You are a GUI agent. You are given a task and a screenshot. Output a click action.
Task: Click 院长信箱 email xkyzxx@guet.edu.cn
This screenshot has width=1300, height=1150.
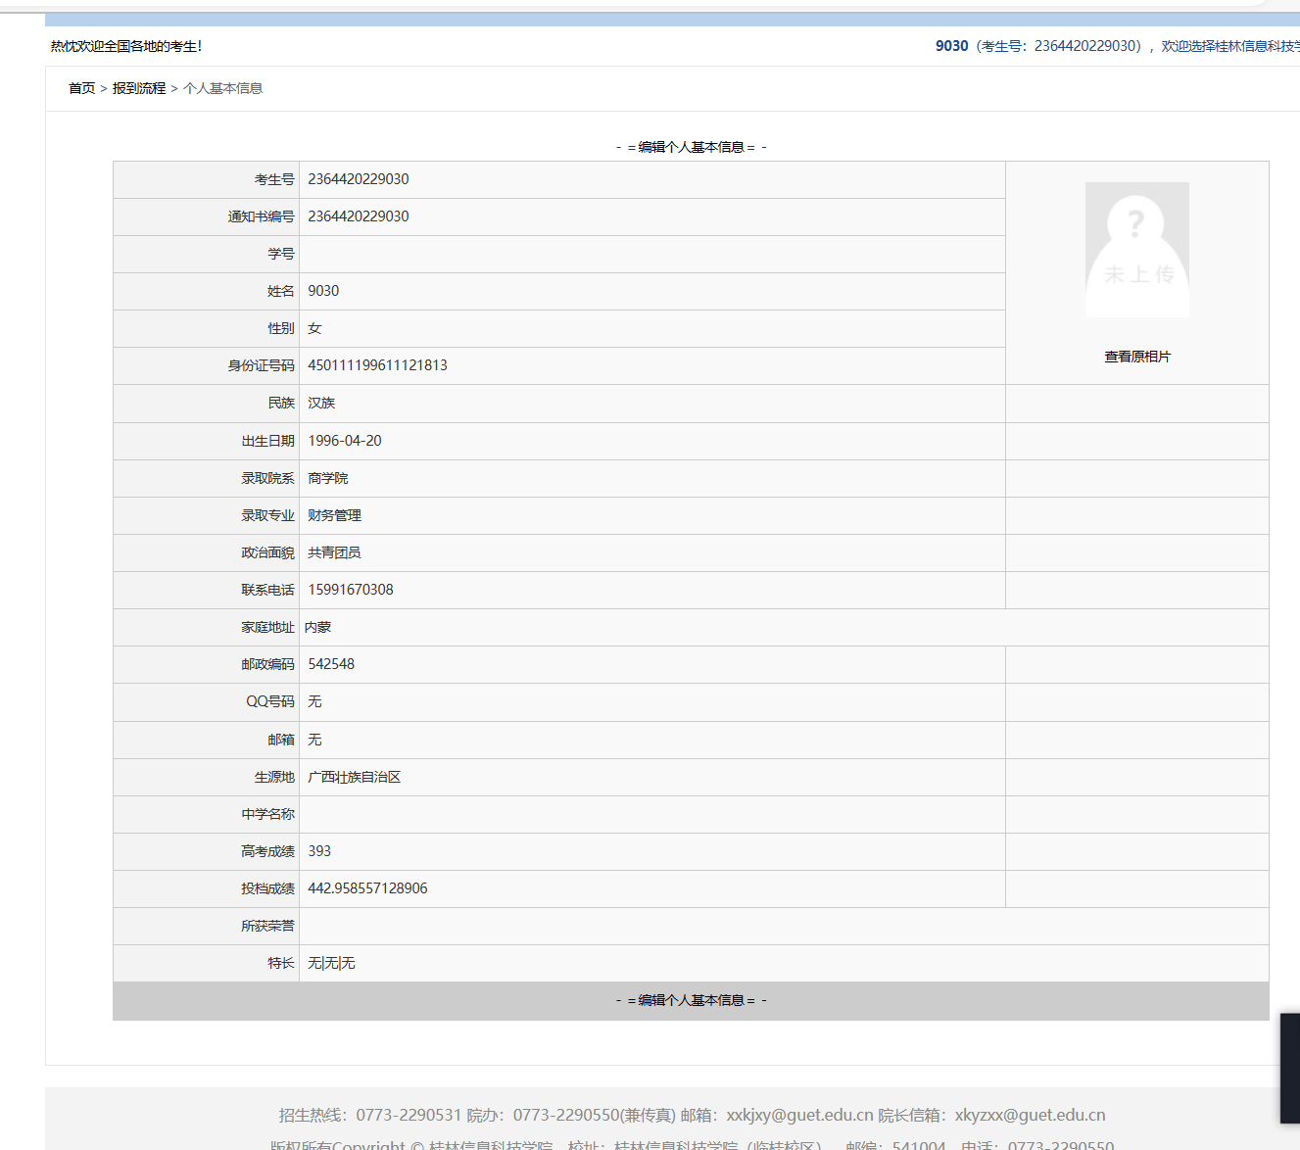pos(1030,1115)
